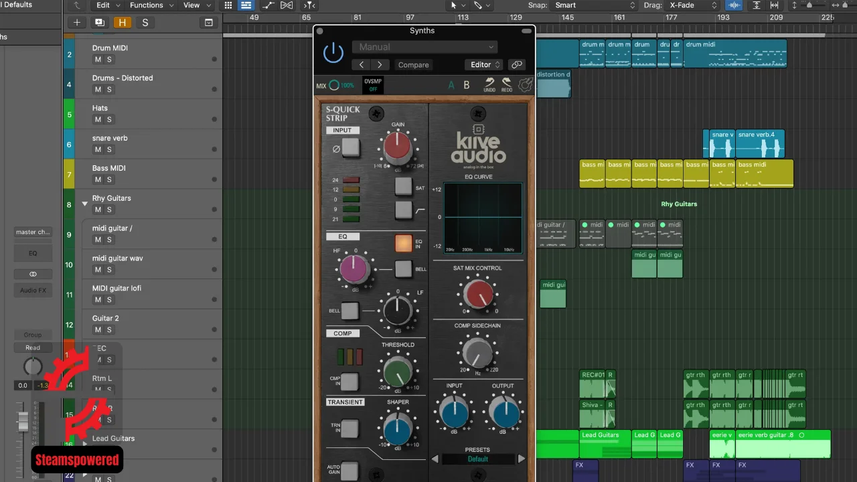This screenshot has height=482, width=857.
Task: Click the MIX ring control
Action: [334, 86]
